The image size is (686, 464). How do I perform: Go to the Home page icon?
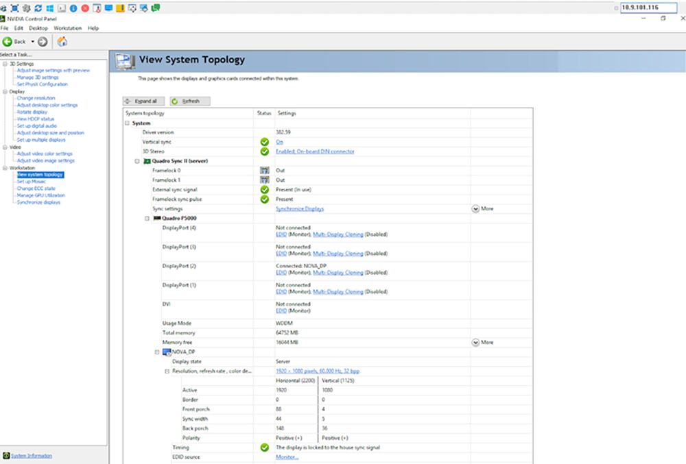pyautogui.click(x=62, y=42)
